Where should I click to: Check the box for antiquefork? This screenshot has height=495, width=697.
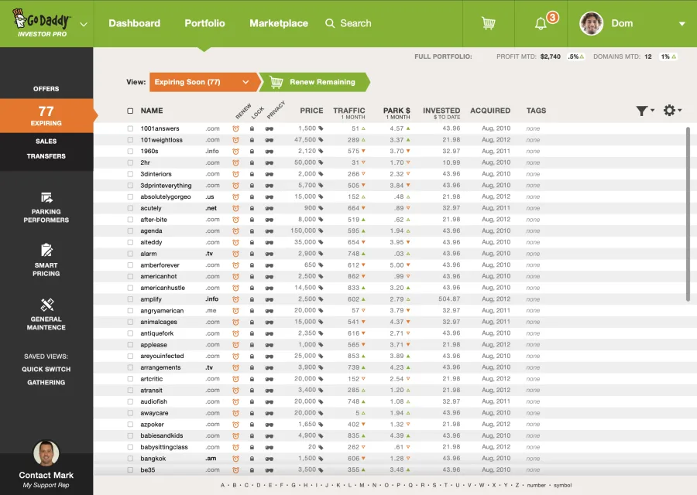[130, 333]
